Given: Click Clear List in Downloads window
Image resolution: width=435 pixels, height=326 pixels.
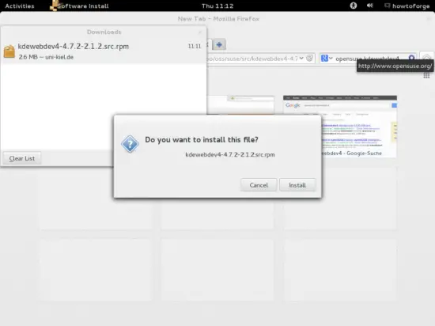Looking at the screenshot, I should tap(22, 158).
